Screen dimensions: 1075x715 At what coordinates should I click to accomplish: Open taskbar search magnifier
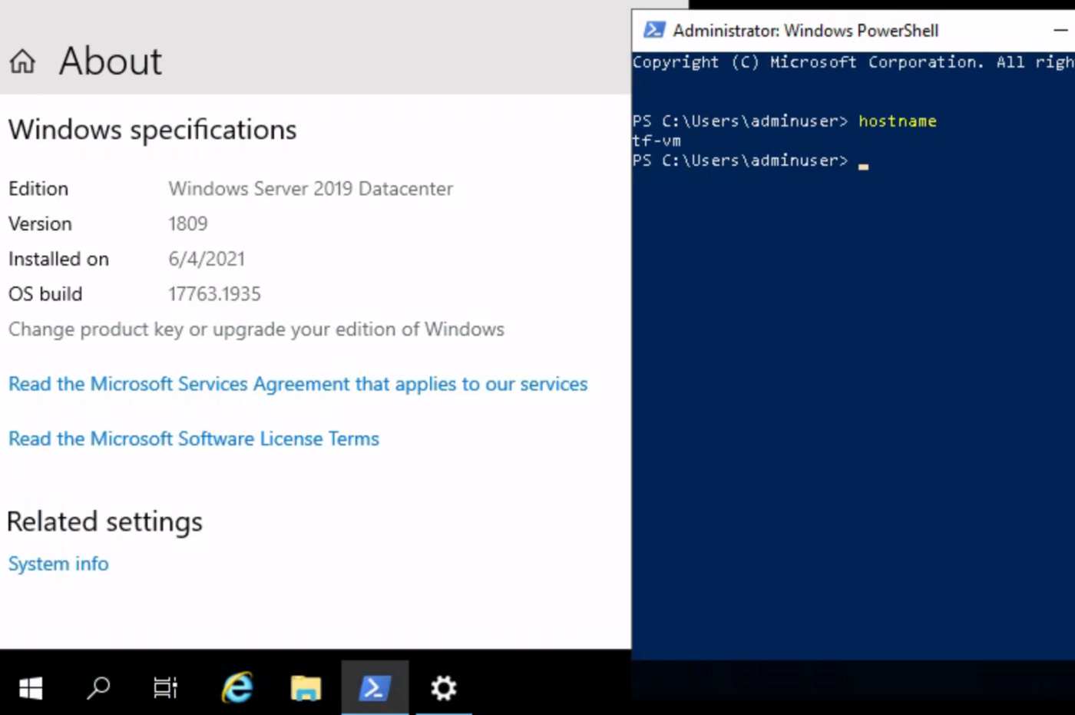pyautogui.click(x=98, y=687)
